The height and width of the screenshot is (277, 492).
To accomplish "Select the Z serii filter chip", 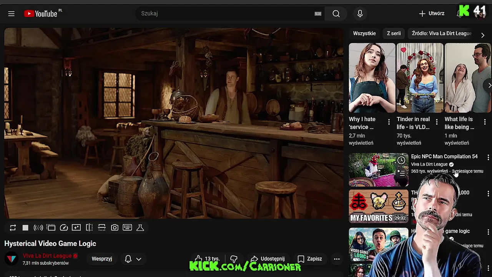I will [394, 33].
